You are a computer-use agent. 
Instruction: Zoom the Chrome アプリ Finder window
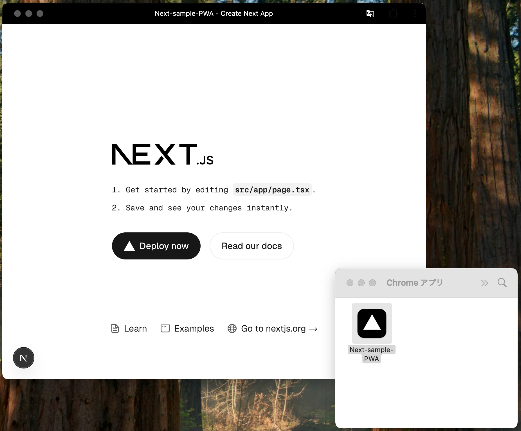pyautogui.click(x=372, y=283)
